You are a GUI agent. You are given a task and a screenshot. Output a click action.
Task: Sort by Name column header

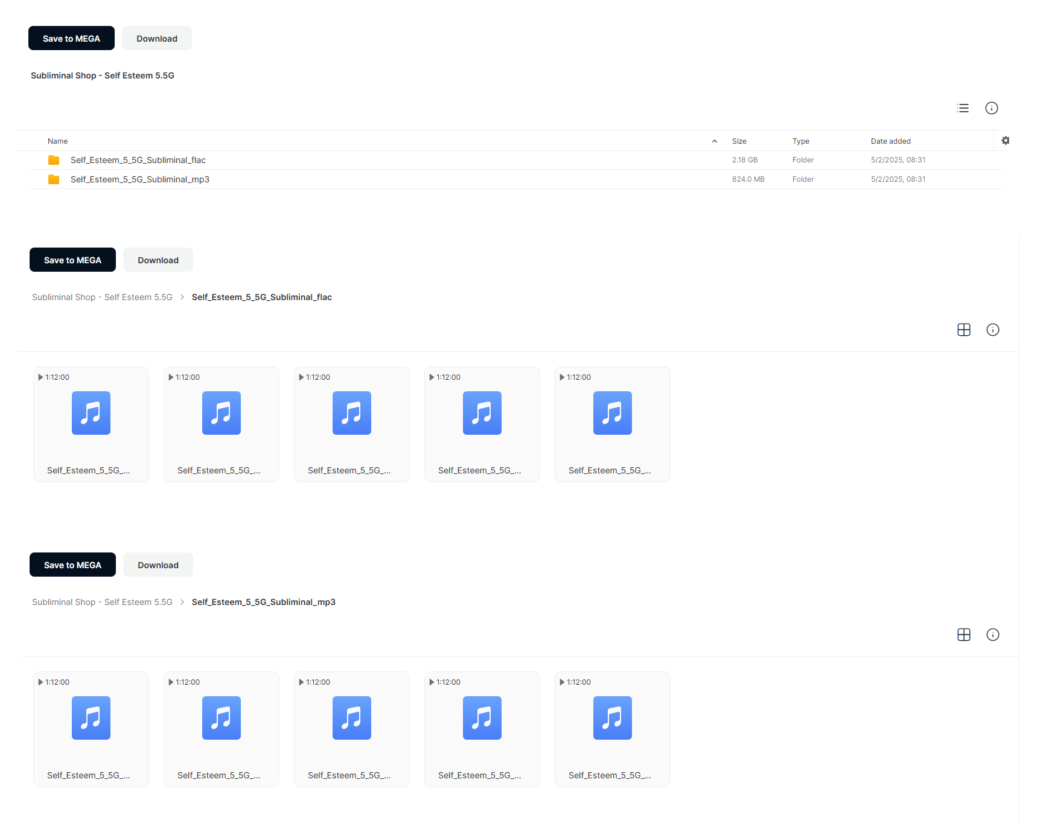[x=58, y=141]
